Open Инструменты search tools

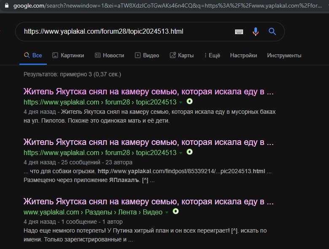click(284, 55)
